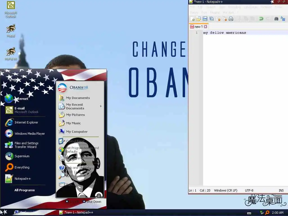Switch to '*new 1 - Notepad++' taskbar button
The image size is (288, 216).
point(76,212)
